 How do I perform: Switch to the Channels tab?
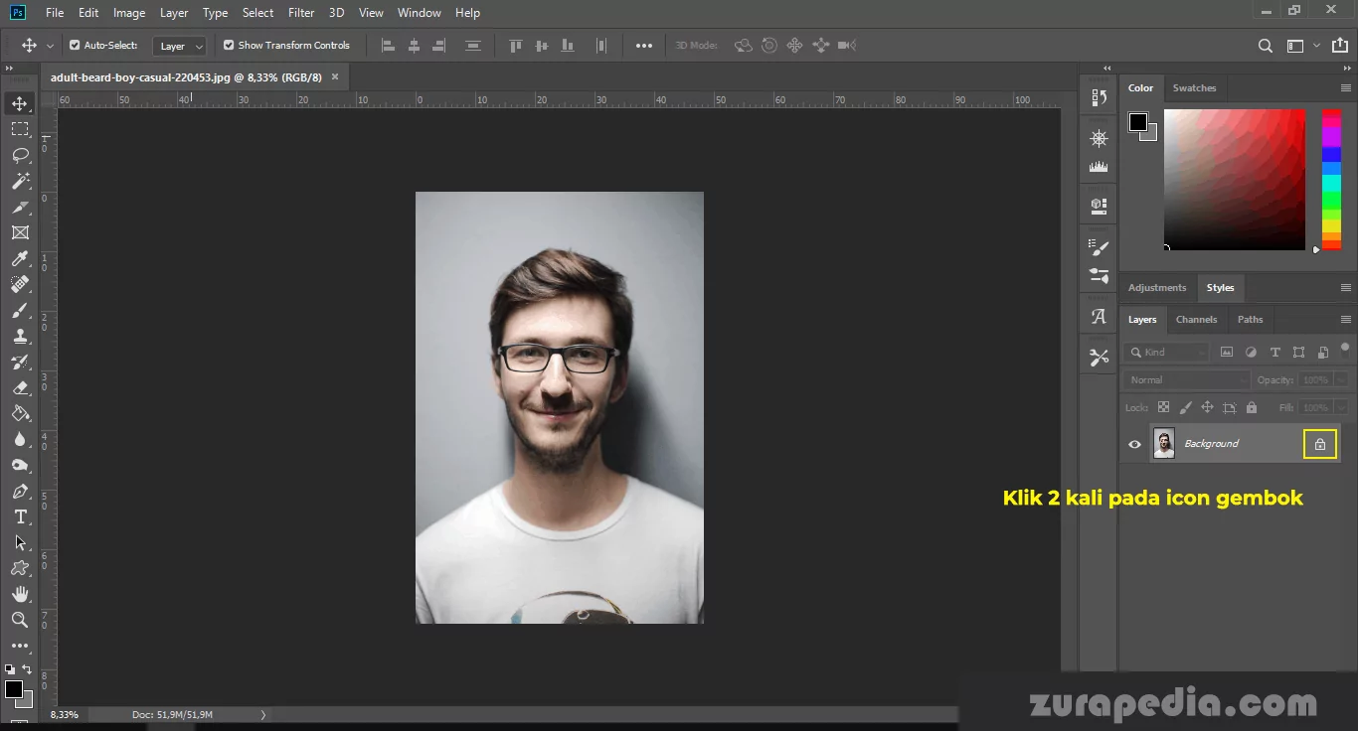pyautogui.click(x=1196, y=320)
